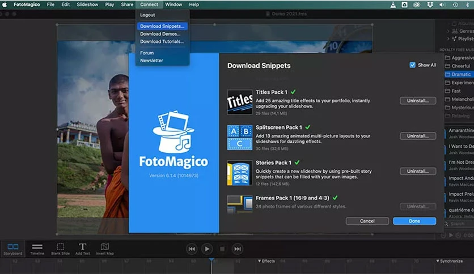Open the Effects dropdown in timeline

coord(266,261)
